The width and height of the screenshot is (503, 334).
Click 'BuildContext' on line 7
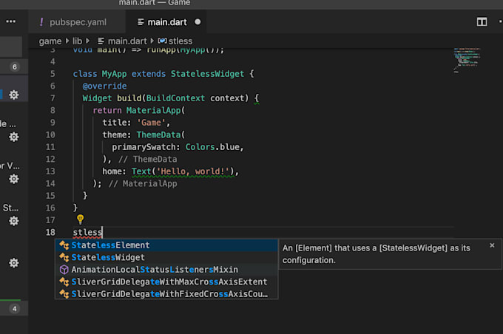point(175,98)
